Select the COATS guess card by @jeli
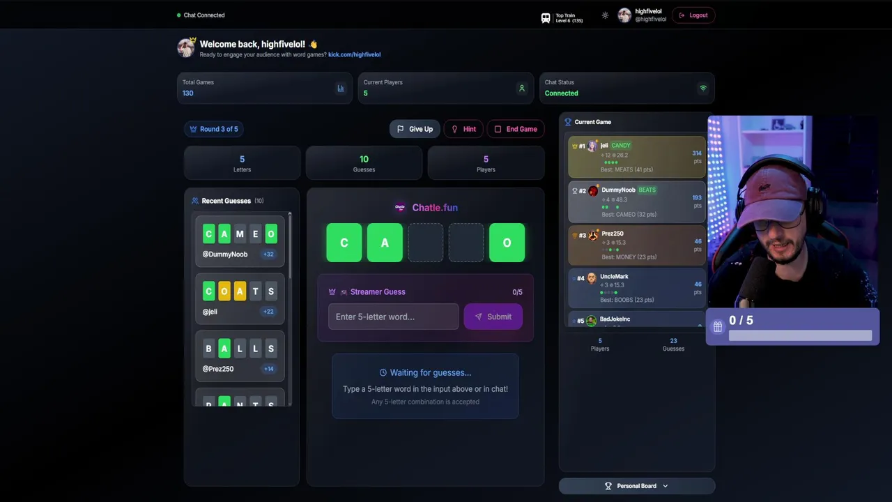Image resolution: width=892 pixels, height=502 pixels. pos(240,298)
